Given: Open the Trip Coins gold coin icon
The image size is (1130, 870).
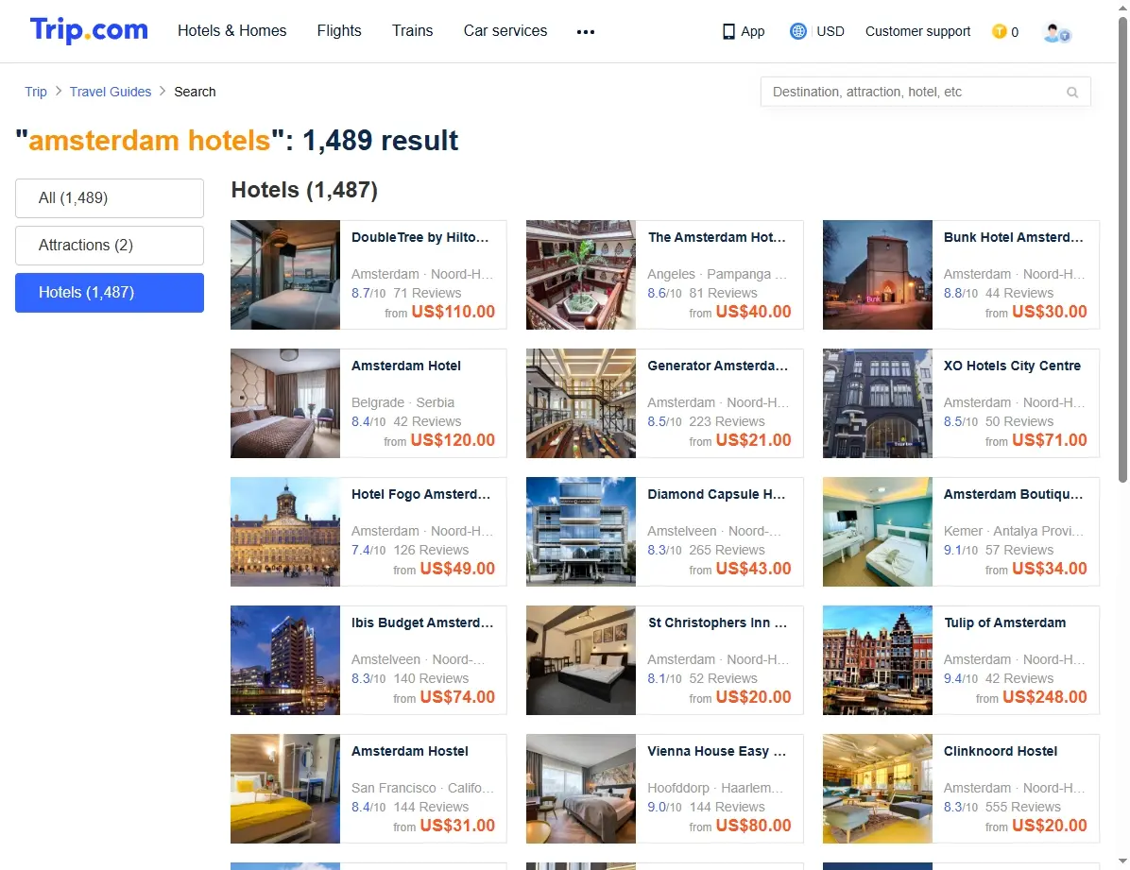Looking at the screenshot, I should (999, 31).
